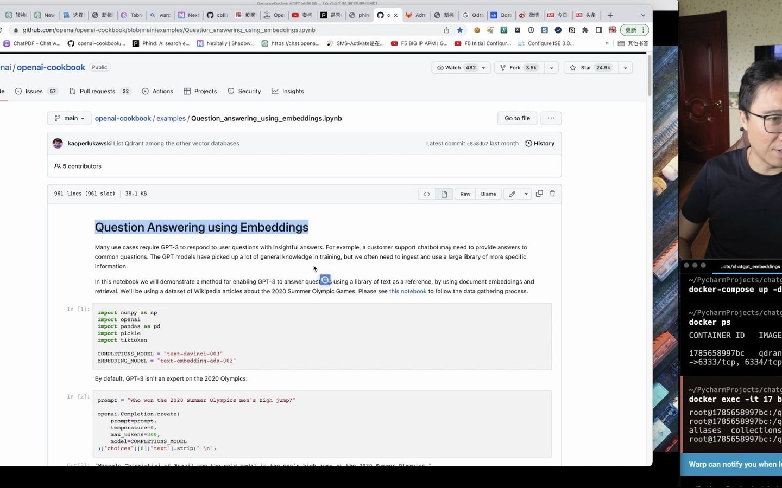Click the Chrome 更新 update button
This screenshot has height=488, width=782.
tap(634, 30)
